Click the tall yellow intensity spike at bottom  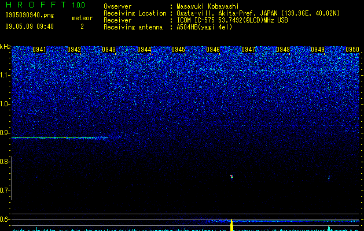pos(231,225)
